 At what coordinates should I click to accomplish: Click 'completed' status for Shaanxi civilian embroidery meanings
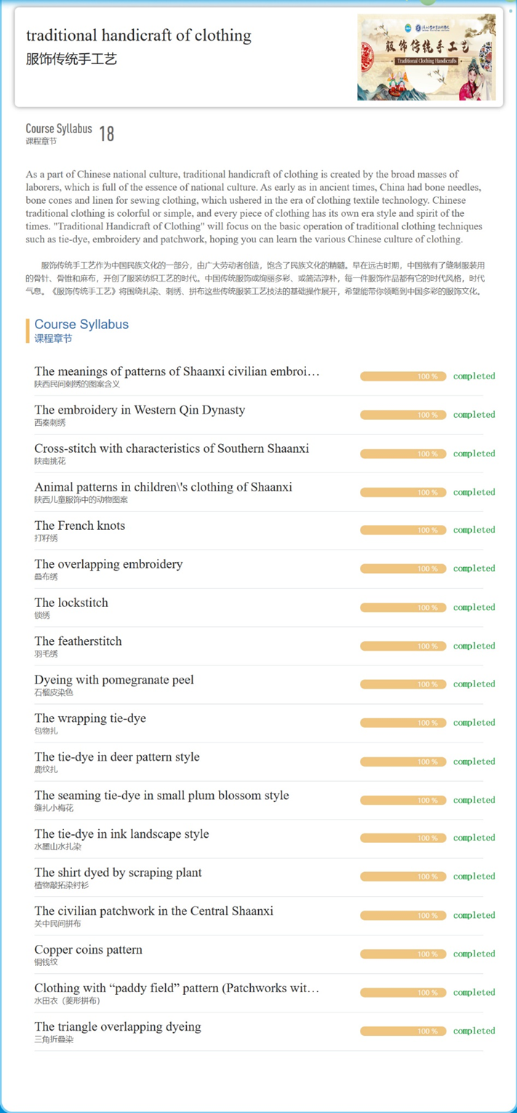[x=473, y=376]
